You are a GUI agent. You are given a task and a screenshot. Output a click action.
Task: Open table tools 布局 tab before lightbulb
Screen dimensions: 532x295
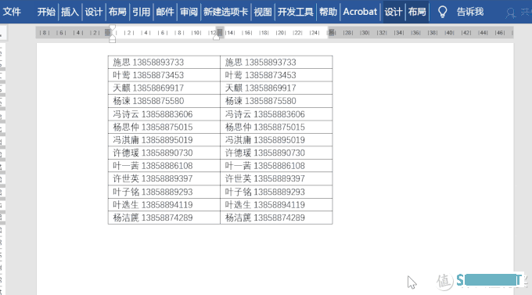click(417, 12)
